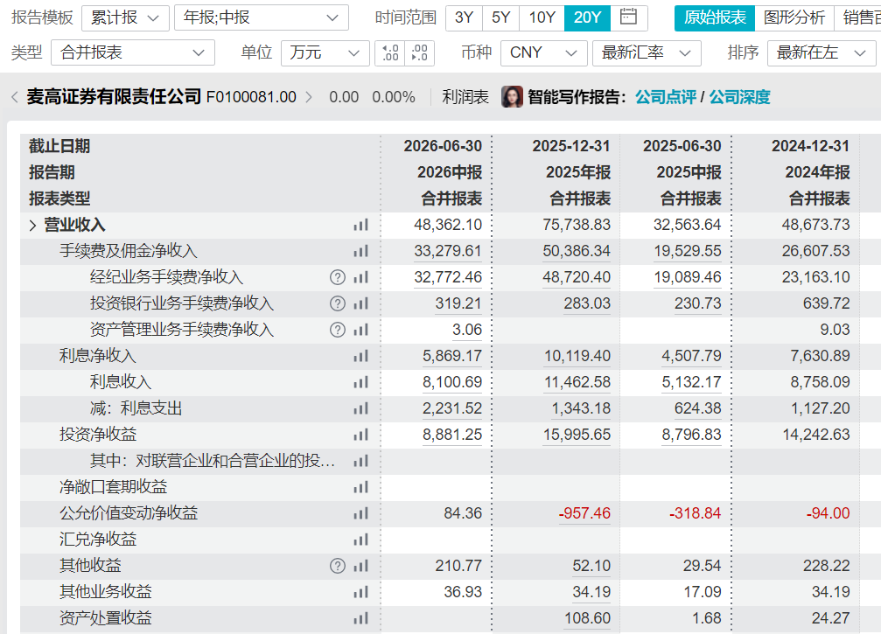
Task: Open 公司深度 report link
Action: click(x=739, y=97)
